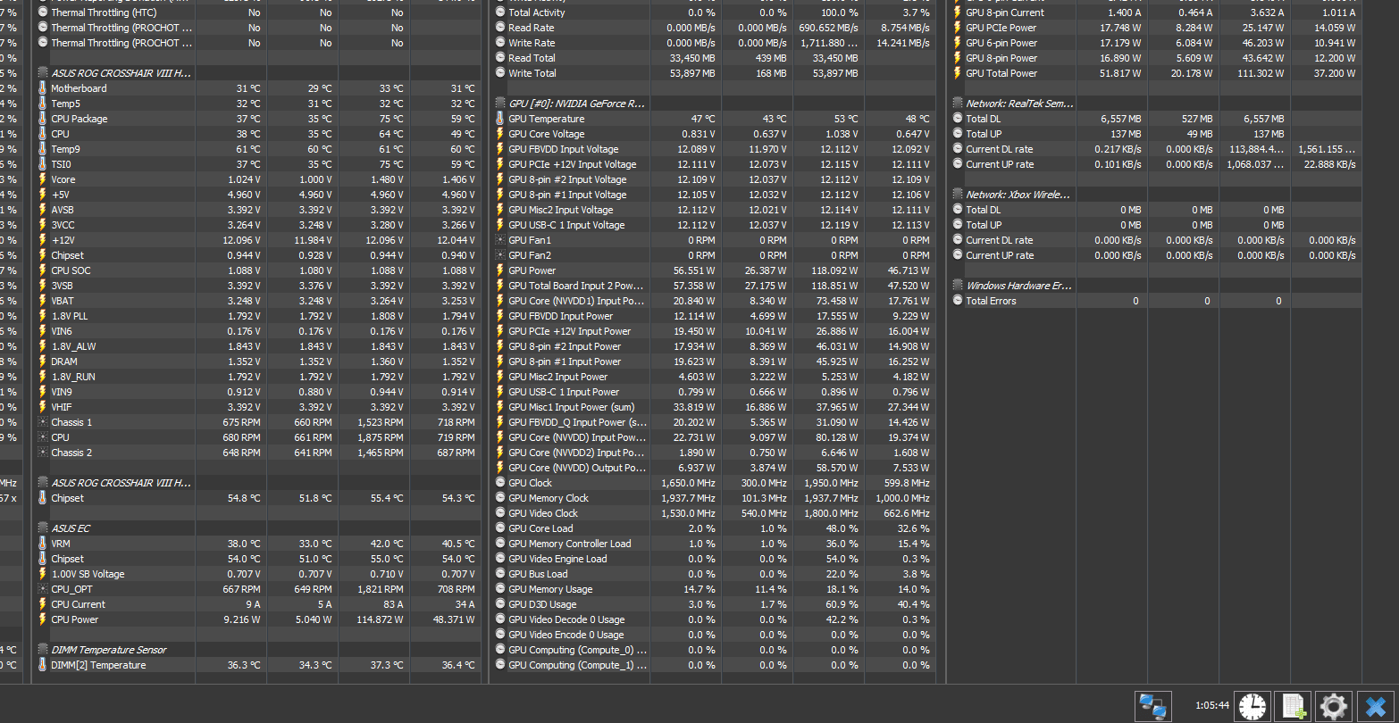Click the round icon beside Read Total
The image size is (1399, 723).
point(500,58)
